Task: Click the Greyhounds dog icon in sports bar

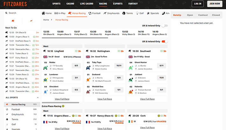Action: tap(105, 13)
